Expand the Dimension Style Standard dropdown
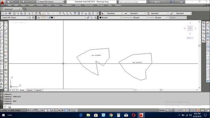 tap(144, 13)
